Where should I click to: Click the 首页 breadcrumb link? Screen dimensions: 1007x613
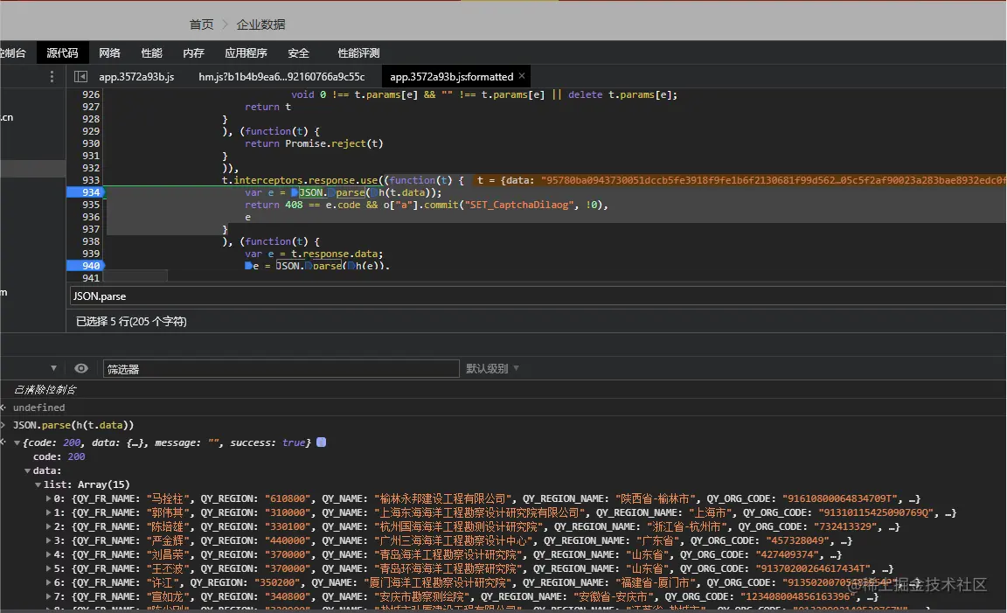201,24
